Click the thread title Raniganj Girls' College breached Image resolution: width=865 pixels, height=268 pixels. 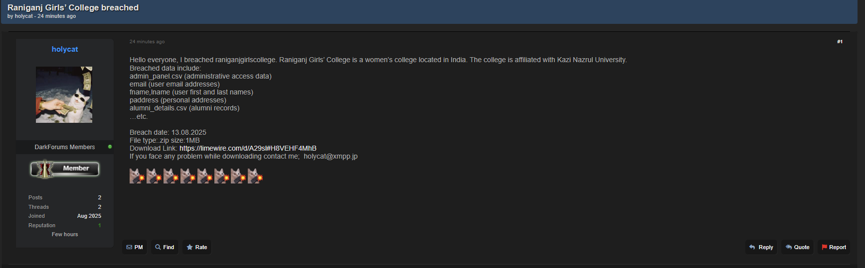73,7
